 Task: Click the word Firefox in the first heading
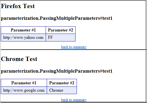point(11,6)
